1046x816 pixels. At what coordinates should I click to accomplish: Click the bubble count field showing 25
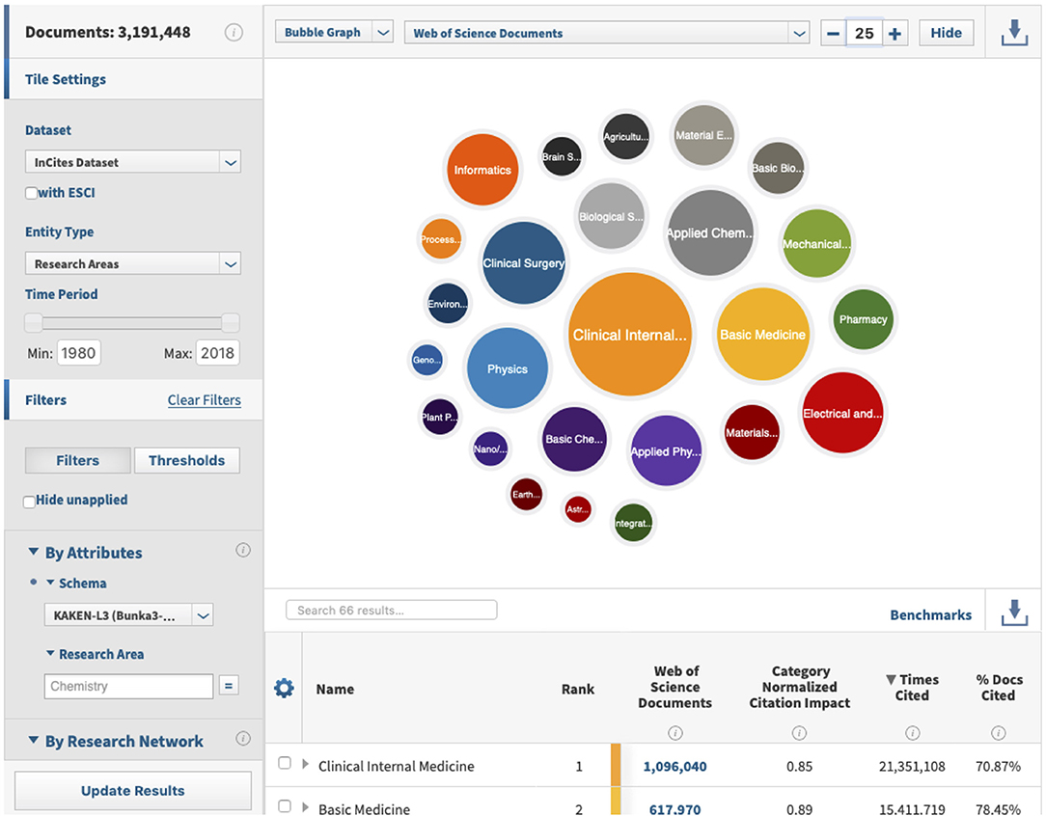pyautogui.click(x=864, y=33)
